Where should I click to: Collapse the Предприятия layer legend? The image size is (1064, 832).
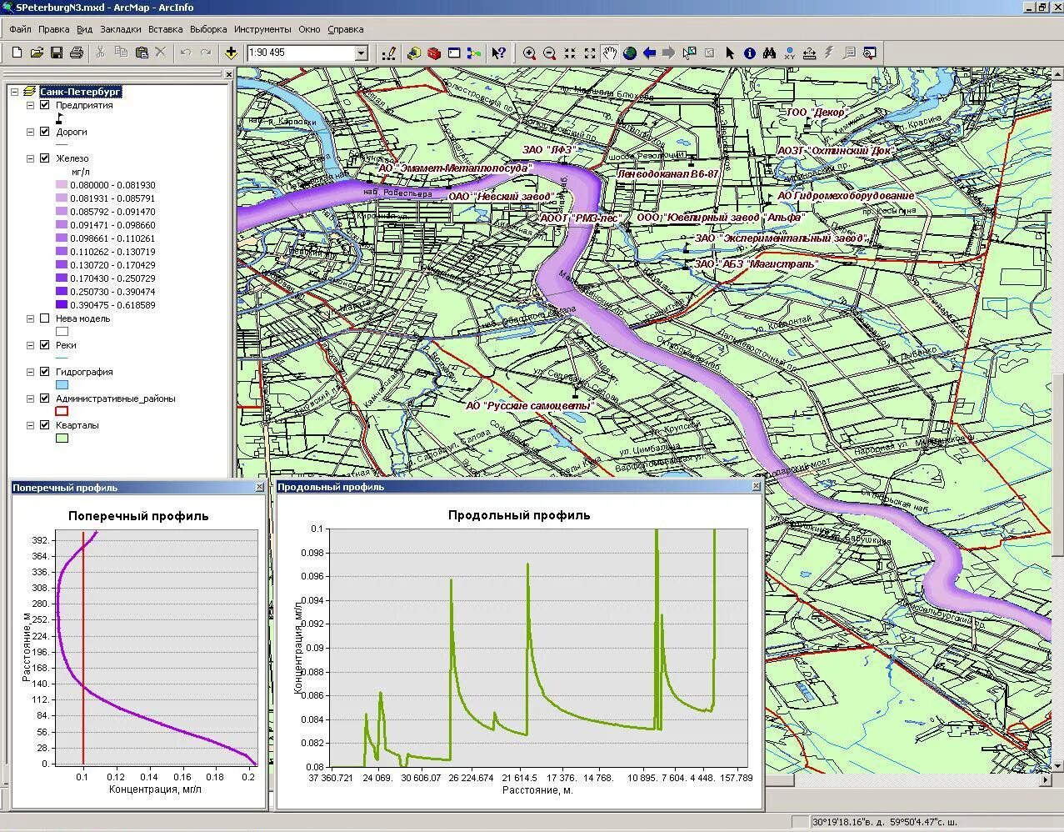pyautogui.click(x=31, y=105)
